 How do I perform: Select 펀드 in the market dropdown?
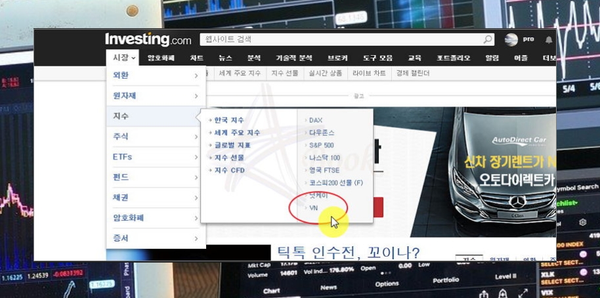pyautogui.click(x=156, y=177)
